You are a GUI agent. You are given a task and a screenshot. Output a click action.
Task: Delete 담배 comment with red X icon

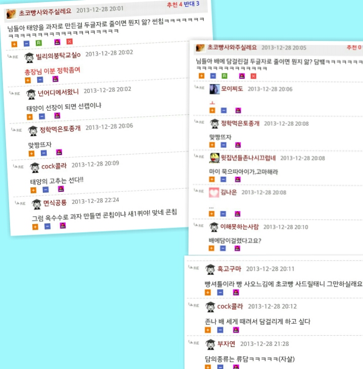coord(253,76)
